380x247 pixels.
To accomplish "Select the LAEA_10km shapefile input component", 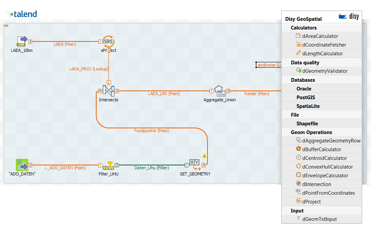I will click(x=22, y=41).
